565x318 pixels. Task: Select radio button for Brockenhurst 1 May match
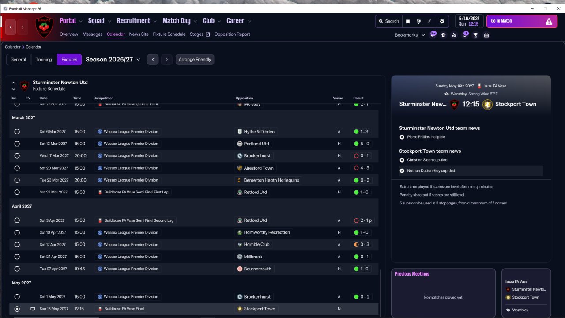pos(17,297)
